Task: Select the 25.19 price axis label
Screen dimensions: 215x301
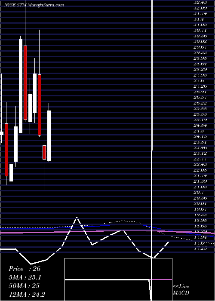Action: click(x=200, y=120)
